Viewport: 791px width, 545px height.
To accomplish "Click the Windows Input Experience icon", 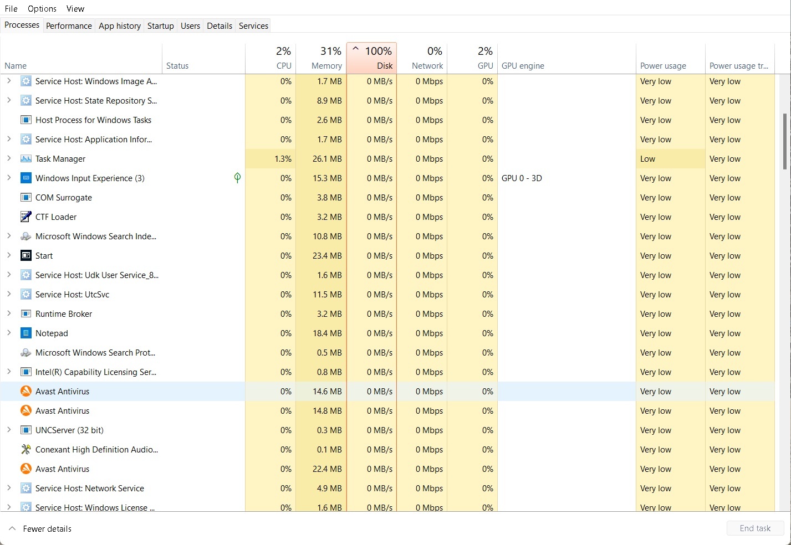I will 25,178.
